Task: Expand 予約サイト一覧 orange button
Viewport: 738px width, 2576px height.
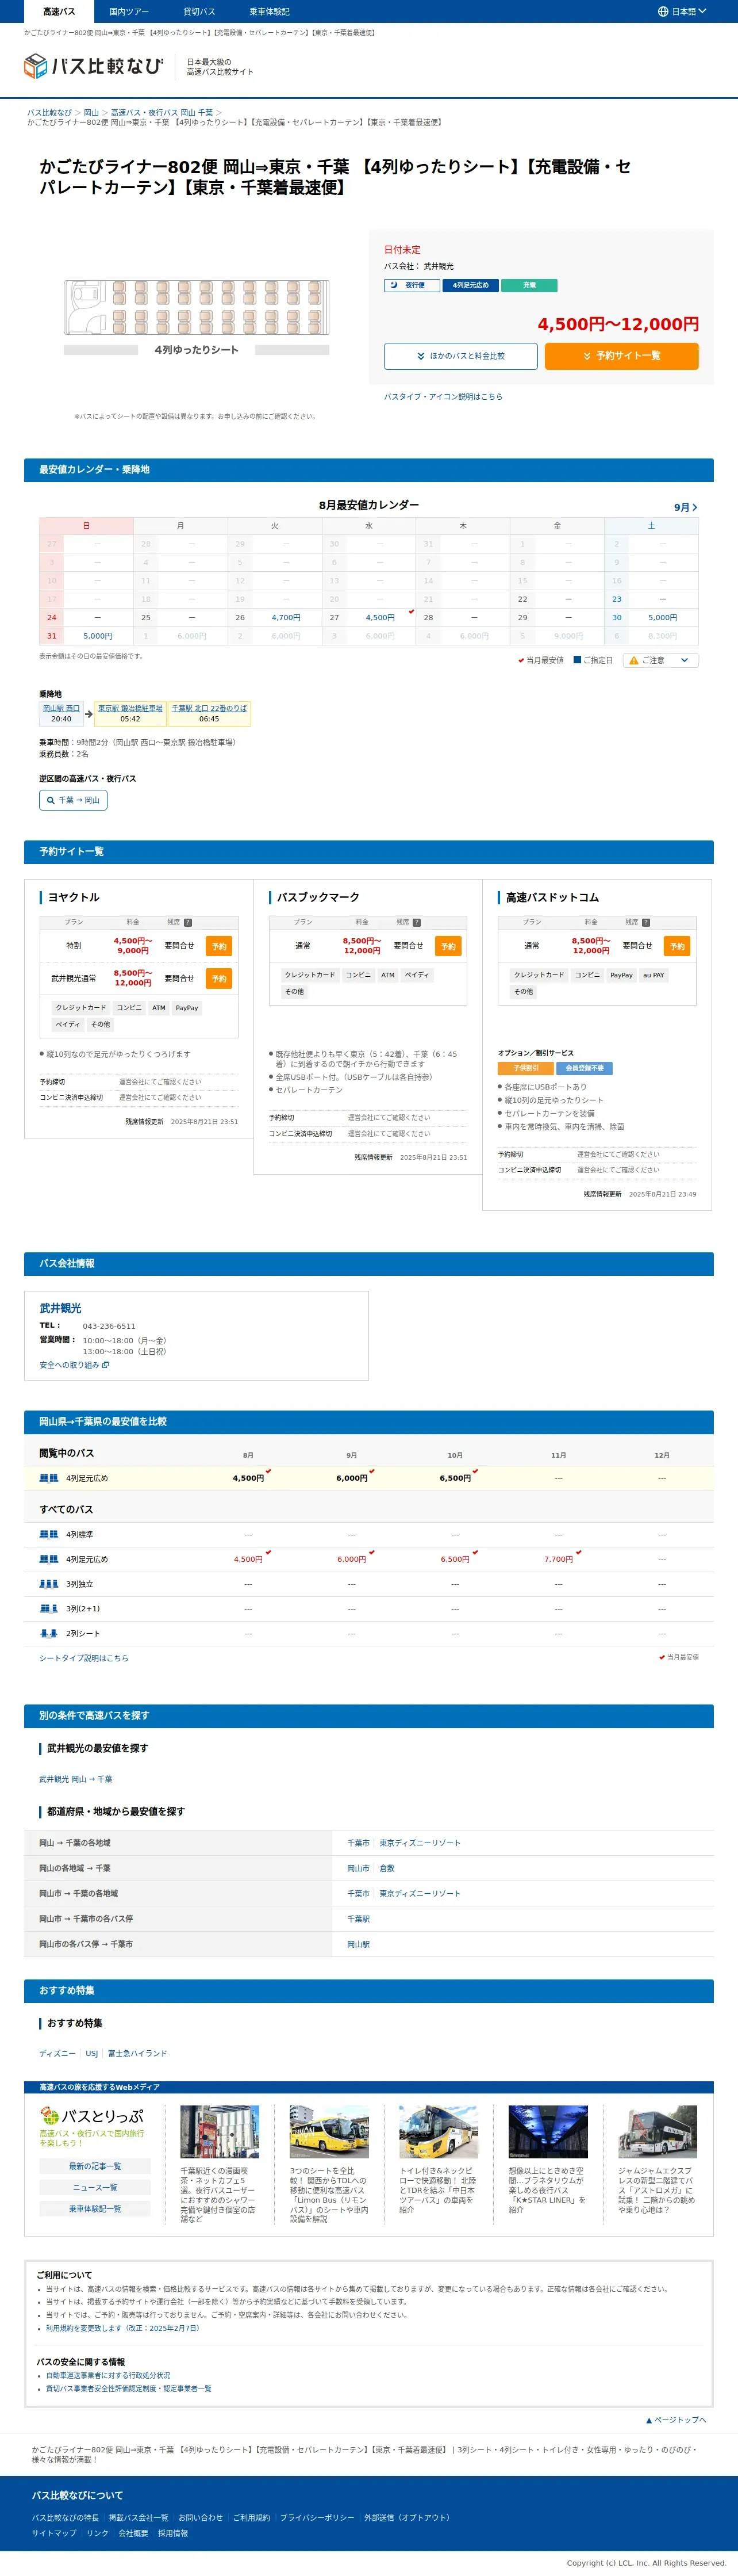Action: pos(621,356)
